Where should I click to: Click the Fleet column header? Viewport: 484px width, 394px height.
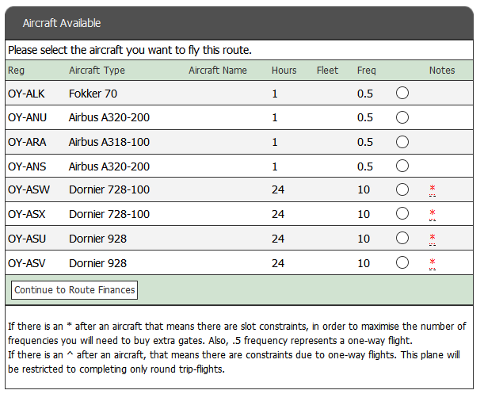point(327,71)
